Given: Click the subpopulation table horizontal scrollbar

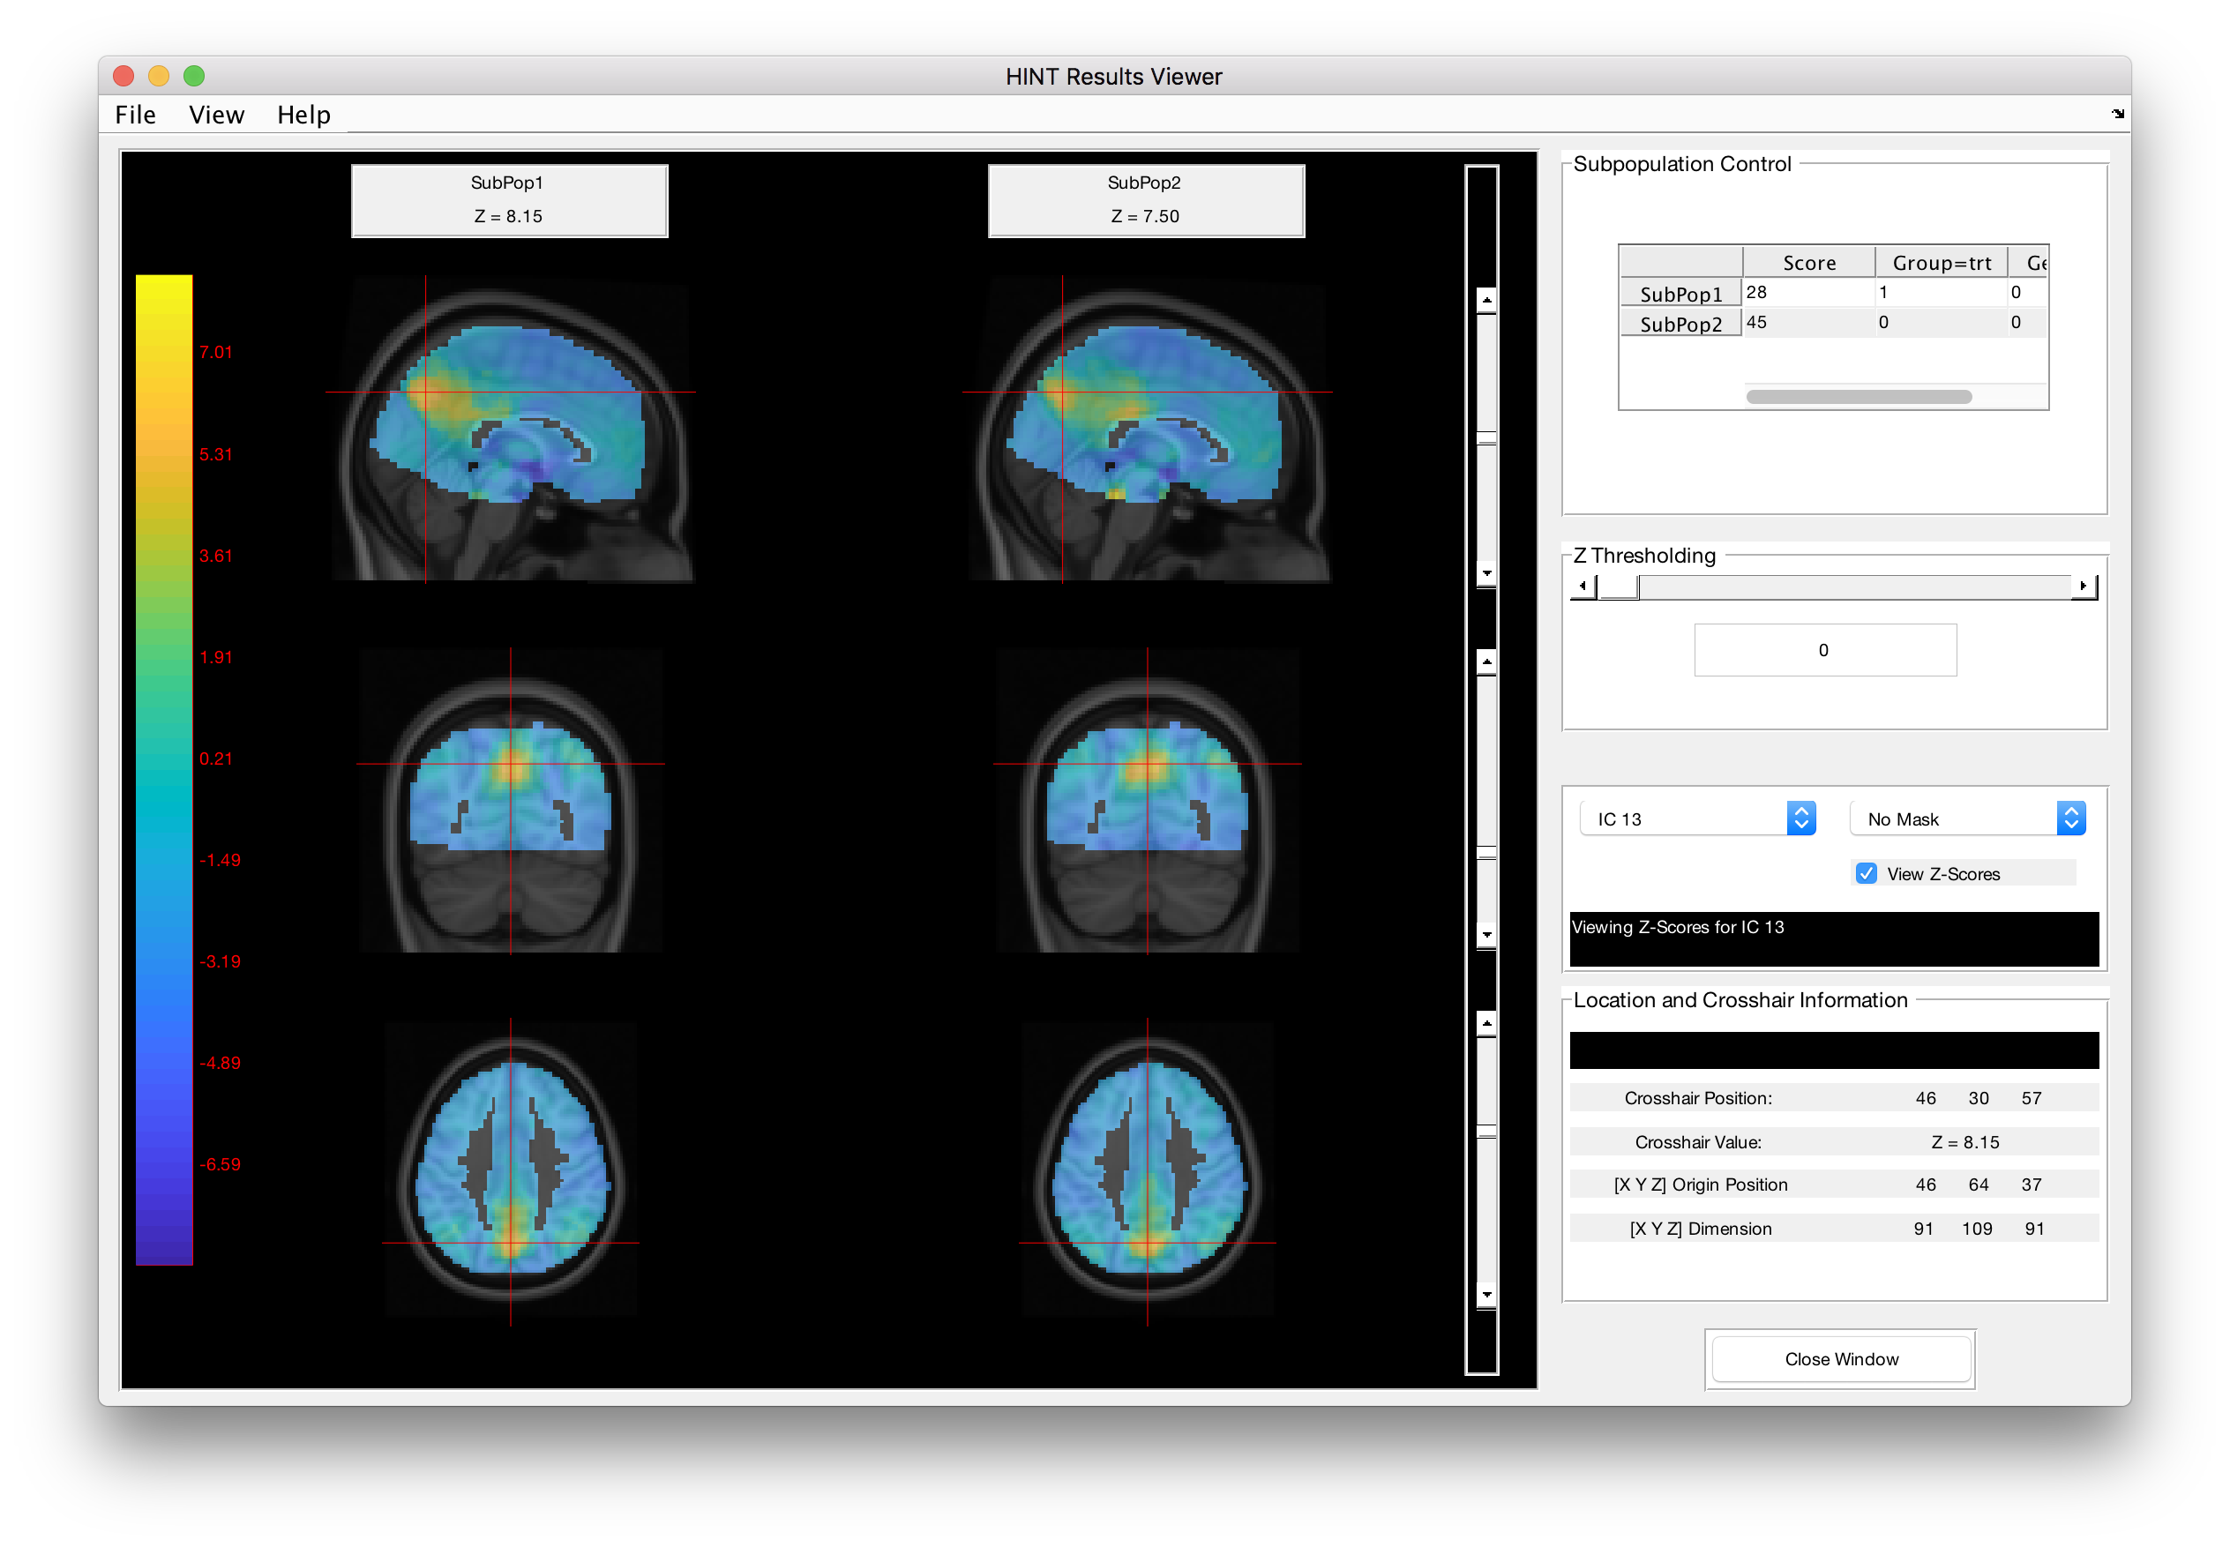Looking at the screenshot, I should [x=1858, y=396].
